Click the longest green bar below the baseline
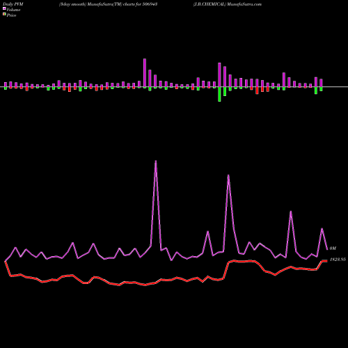Screen dimensions: 348x348 click(219, 94)
